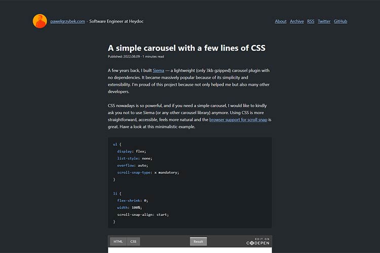This screenshot has width=380, height=253.
Task: Click the orange avatar logo icon
Action: click(x=40, y=21)
